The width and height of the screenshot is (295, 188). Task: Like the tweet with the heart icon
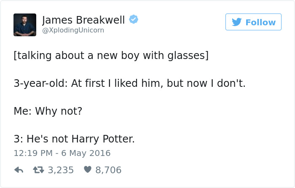coord(87,170)
